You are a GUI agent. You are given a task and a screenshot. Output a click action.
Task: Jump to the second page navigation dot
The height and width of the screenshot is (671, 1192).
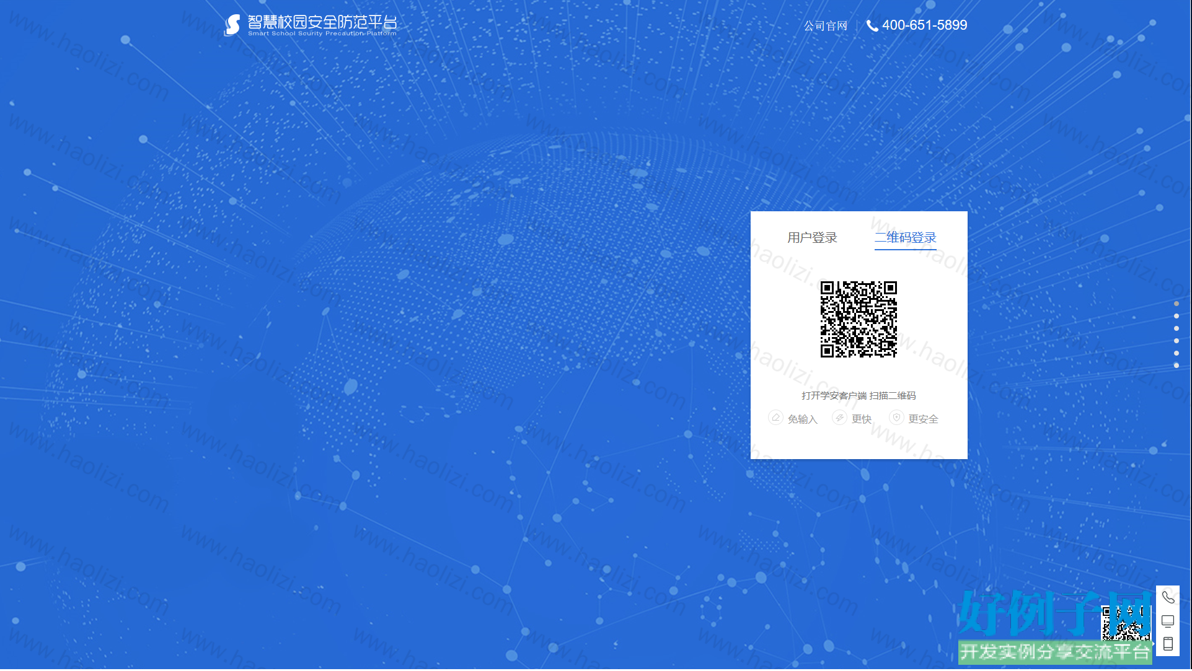(1177, 317)
